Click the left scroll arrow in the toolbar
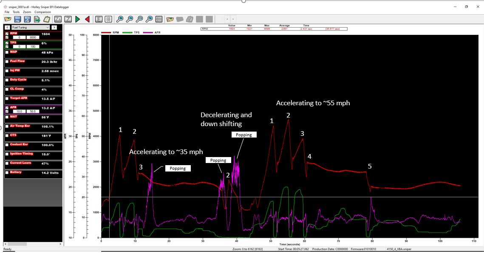Image resolution: width=484 pixels, height=253 pixels. [227, 19]
